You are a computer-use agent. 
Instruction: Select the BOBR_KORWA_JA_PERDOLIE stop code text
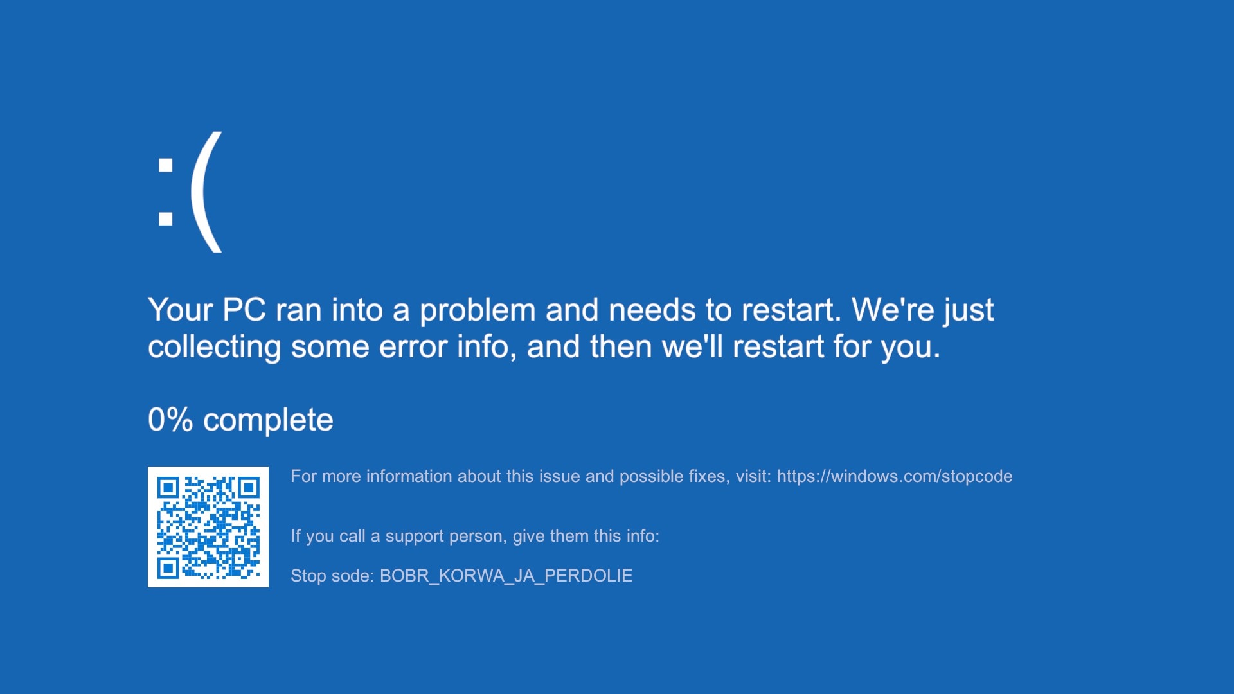[506, 576]
